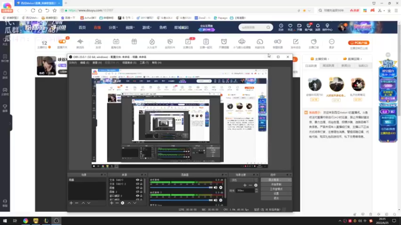Expand stop streaming button dropdown arrow

point(289,180)
